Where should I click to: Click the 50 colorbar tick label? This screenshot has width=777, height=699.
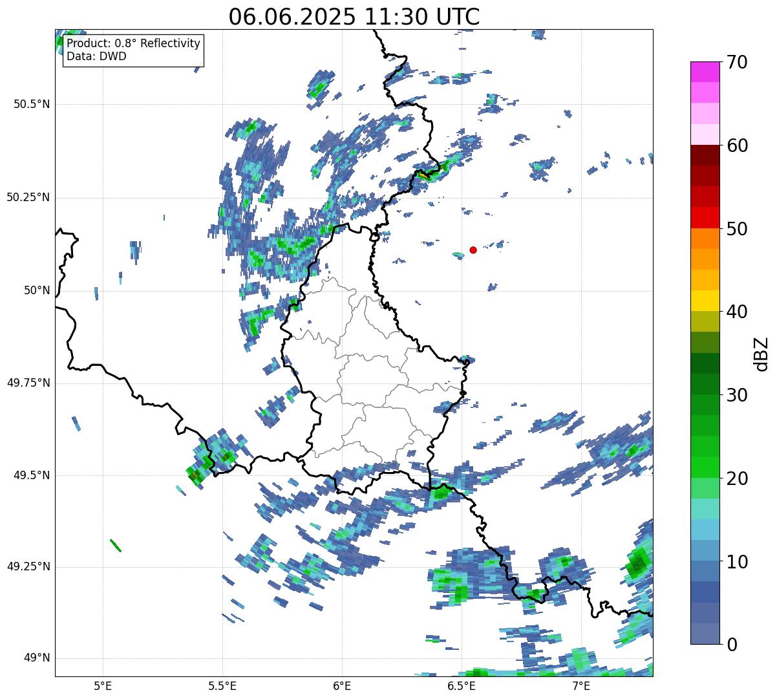click(x=737, y=229)
